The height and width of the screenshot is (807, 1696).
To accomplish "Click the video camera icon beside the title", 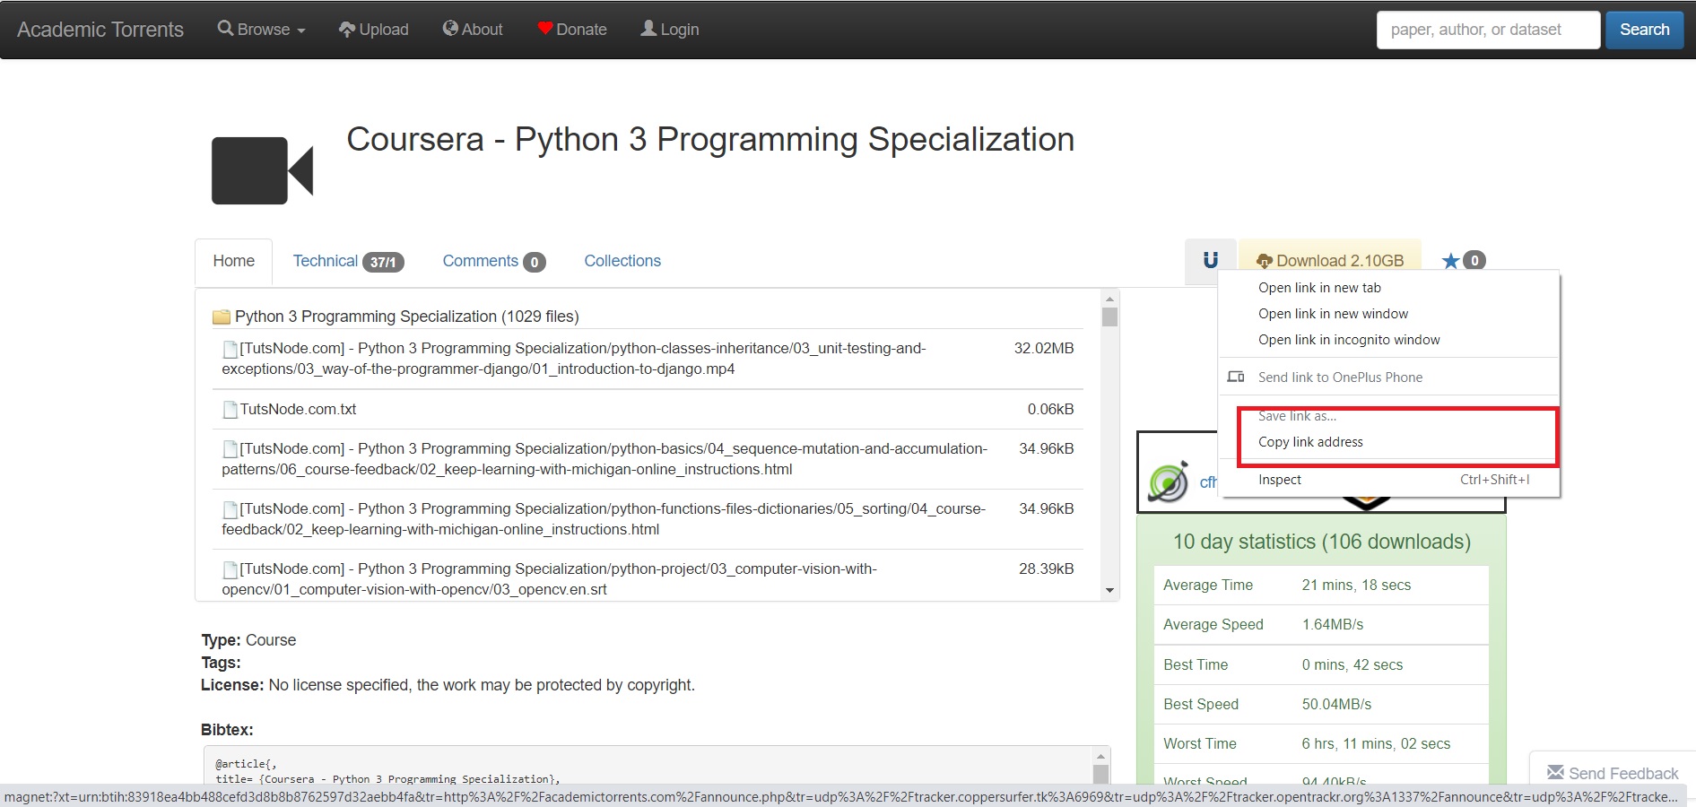I will [x=262, y=170].
